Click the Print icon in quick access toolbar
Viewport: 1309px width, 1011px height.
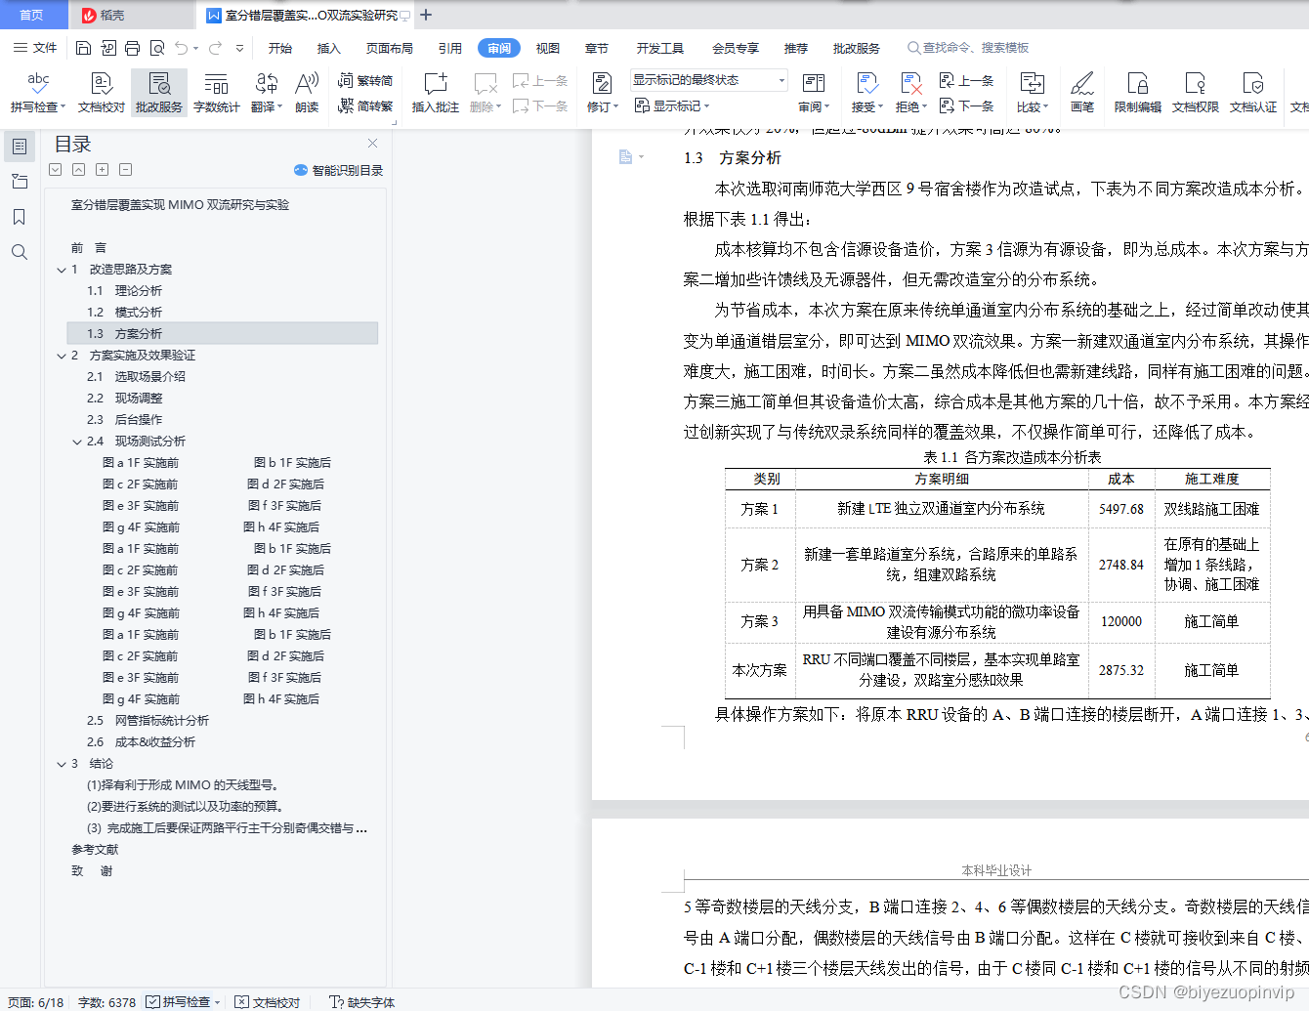coord(132,48)
